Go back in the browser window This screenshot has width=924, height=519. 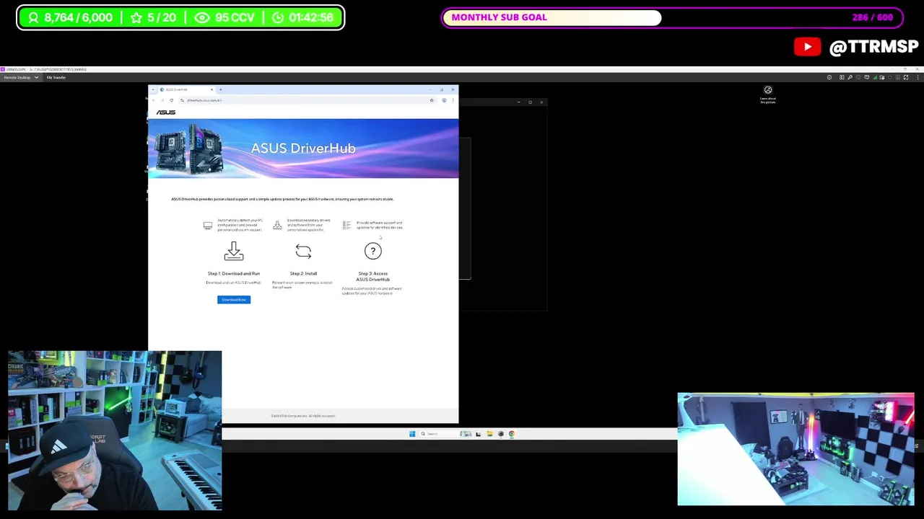(x=153, y=100)
